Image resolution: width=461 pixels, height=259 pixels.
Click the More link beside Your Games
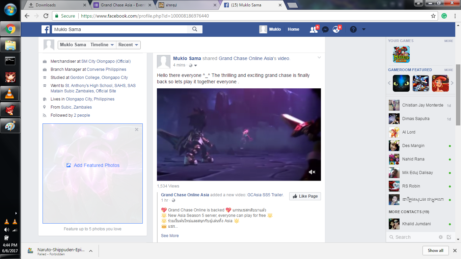(449, 41)
